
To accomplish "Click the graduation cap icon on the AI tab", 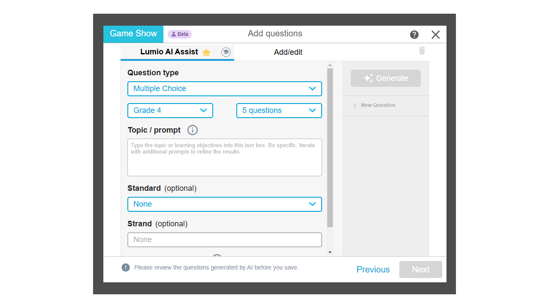I will point(226,52).
